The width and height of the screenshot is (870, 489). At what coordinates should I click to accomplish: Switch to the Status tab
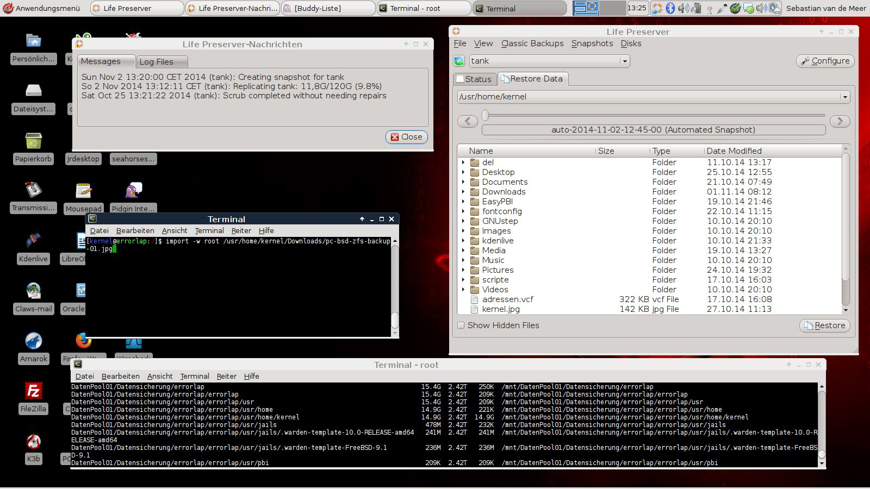[x=475, y=79]
